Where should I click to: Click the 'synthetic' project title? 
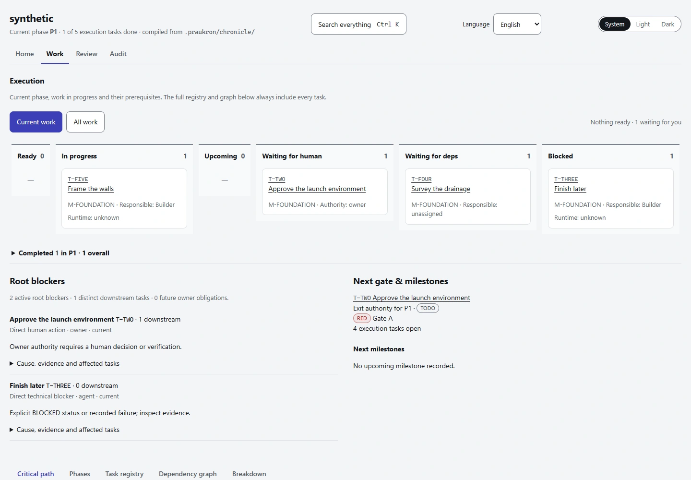pos(32,18)
